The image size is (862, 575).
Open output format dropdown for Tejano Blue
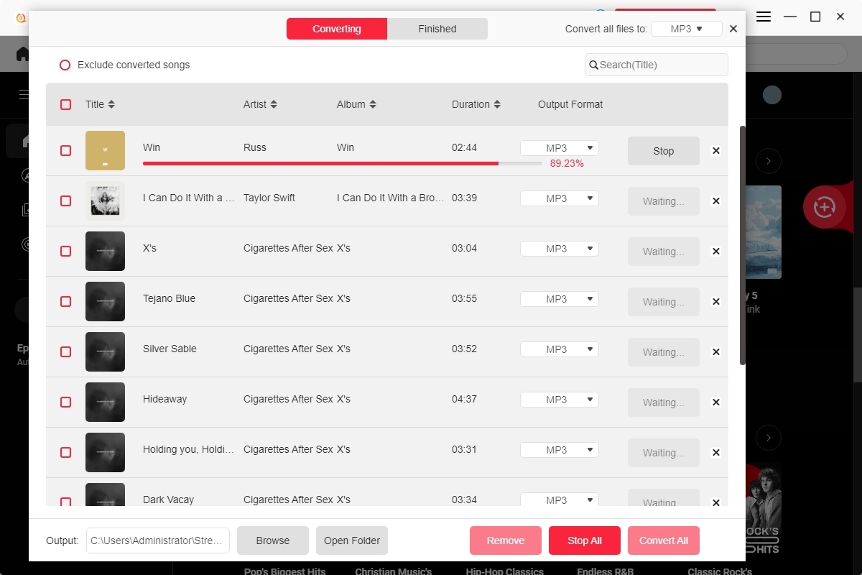coord(560,299)
